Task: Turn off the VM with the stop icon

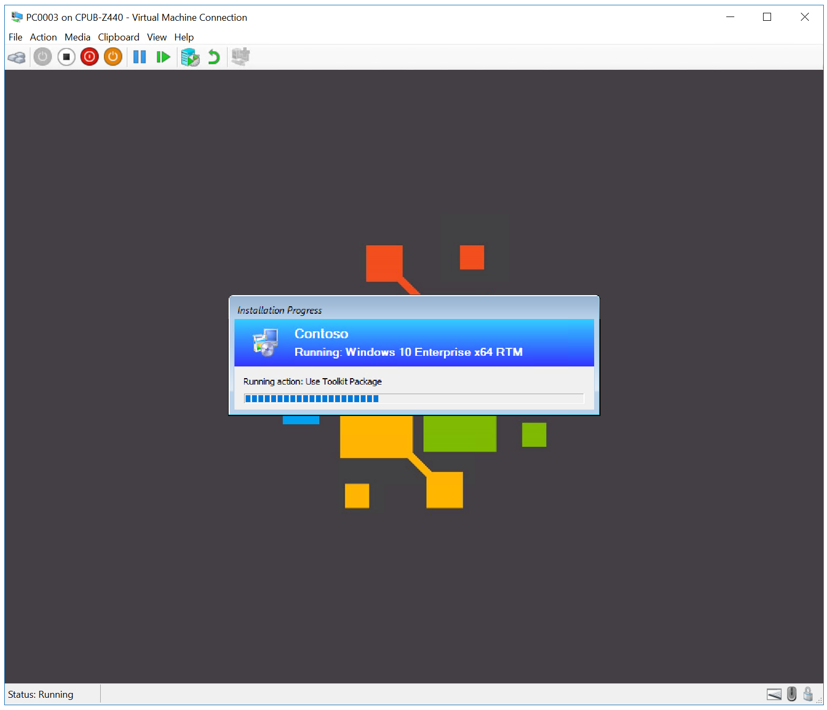Action: click(66, 57)
